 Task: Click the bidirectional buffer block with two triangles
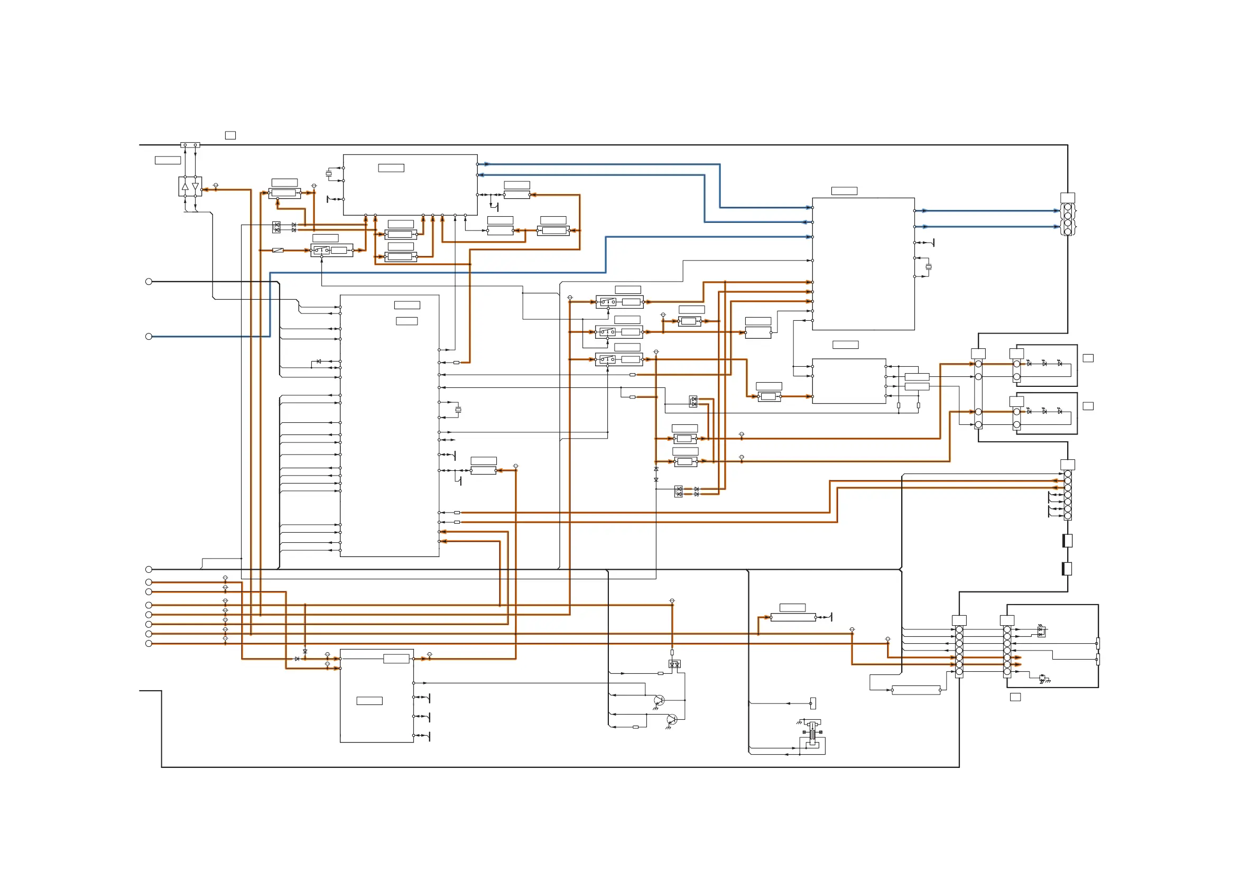[190, 187]
